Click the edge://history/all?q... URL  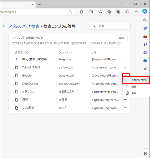(x=105, y=100)
